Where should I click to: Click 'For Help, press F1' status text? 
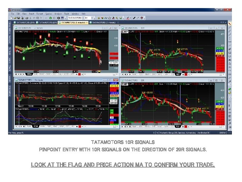click(x=16, y=133)
